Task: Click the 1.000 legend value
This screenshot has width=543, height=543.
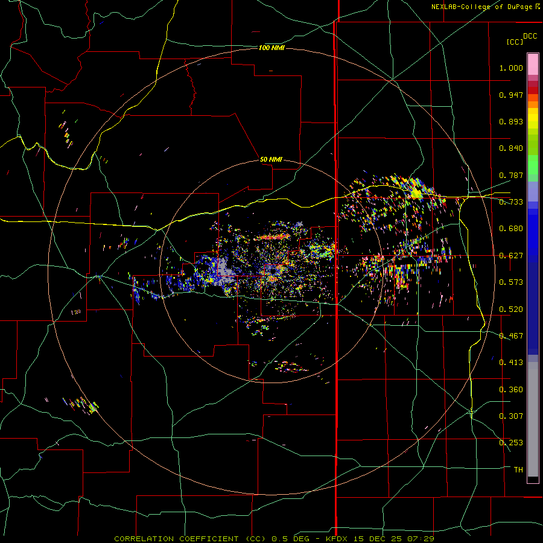Action: coord(511,68)
